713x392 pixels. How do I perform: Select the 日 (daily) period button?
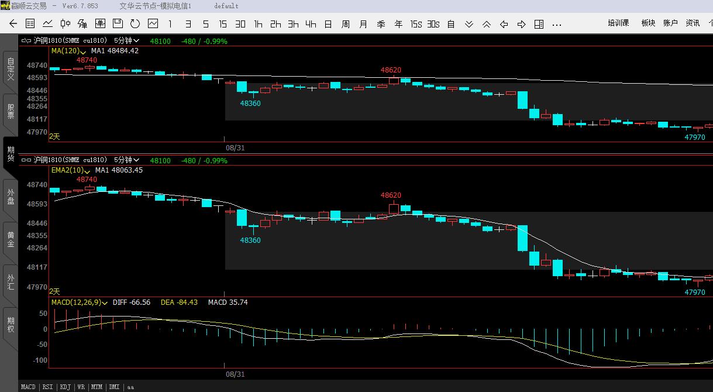[328, 24]
